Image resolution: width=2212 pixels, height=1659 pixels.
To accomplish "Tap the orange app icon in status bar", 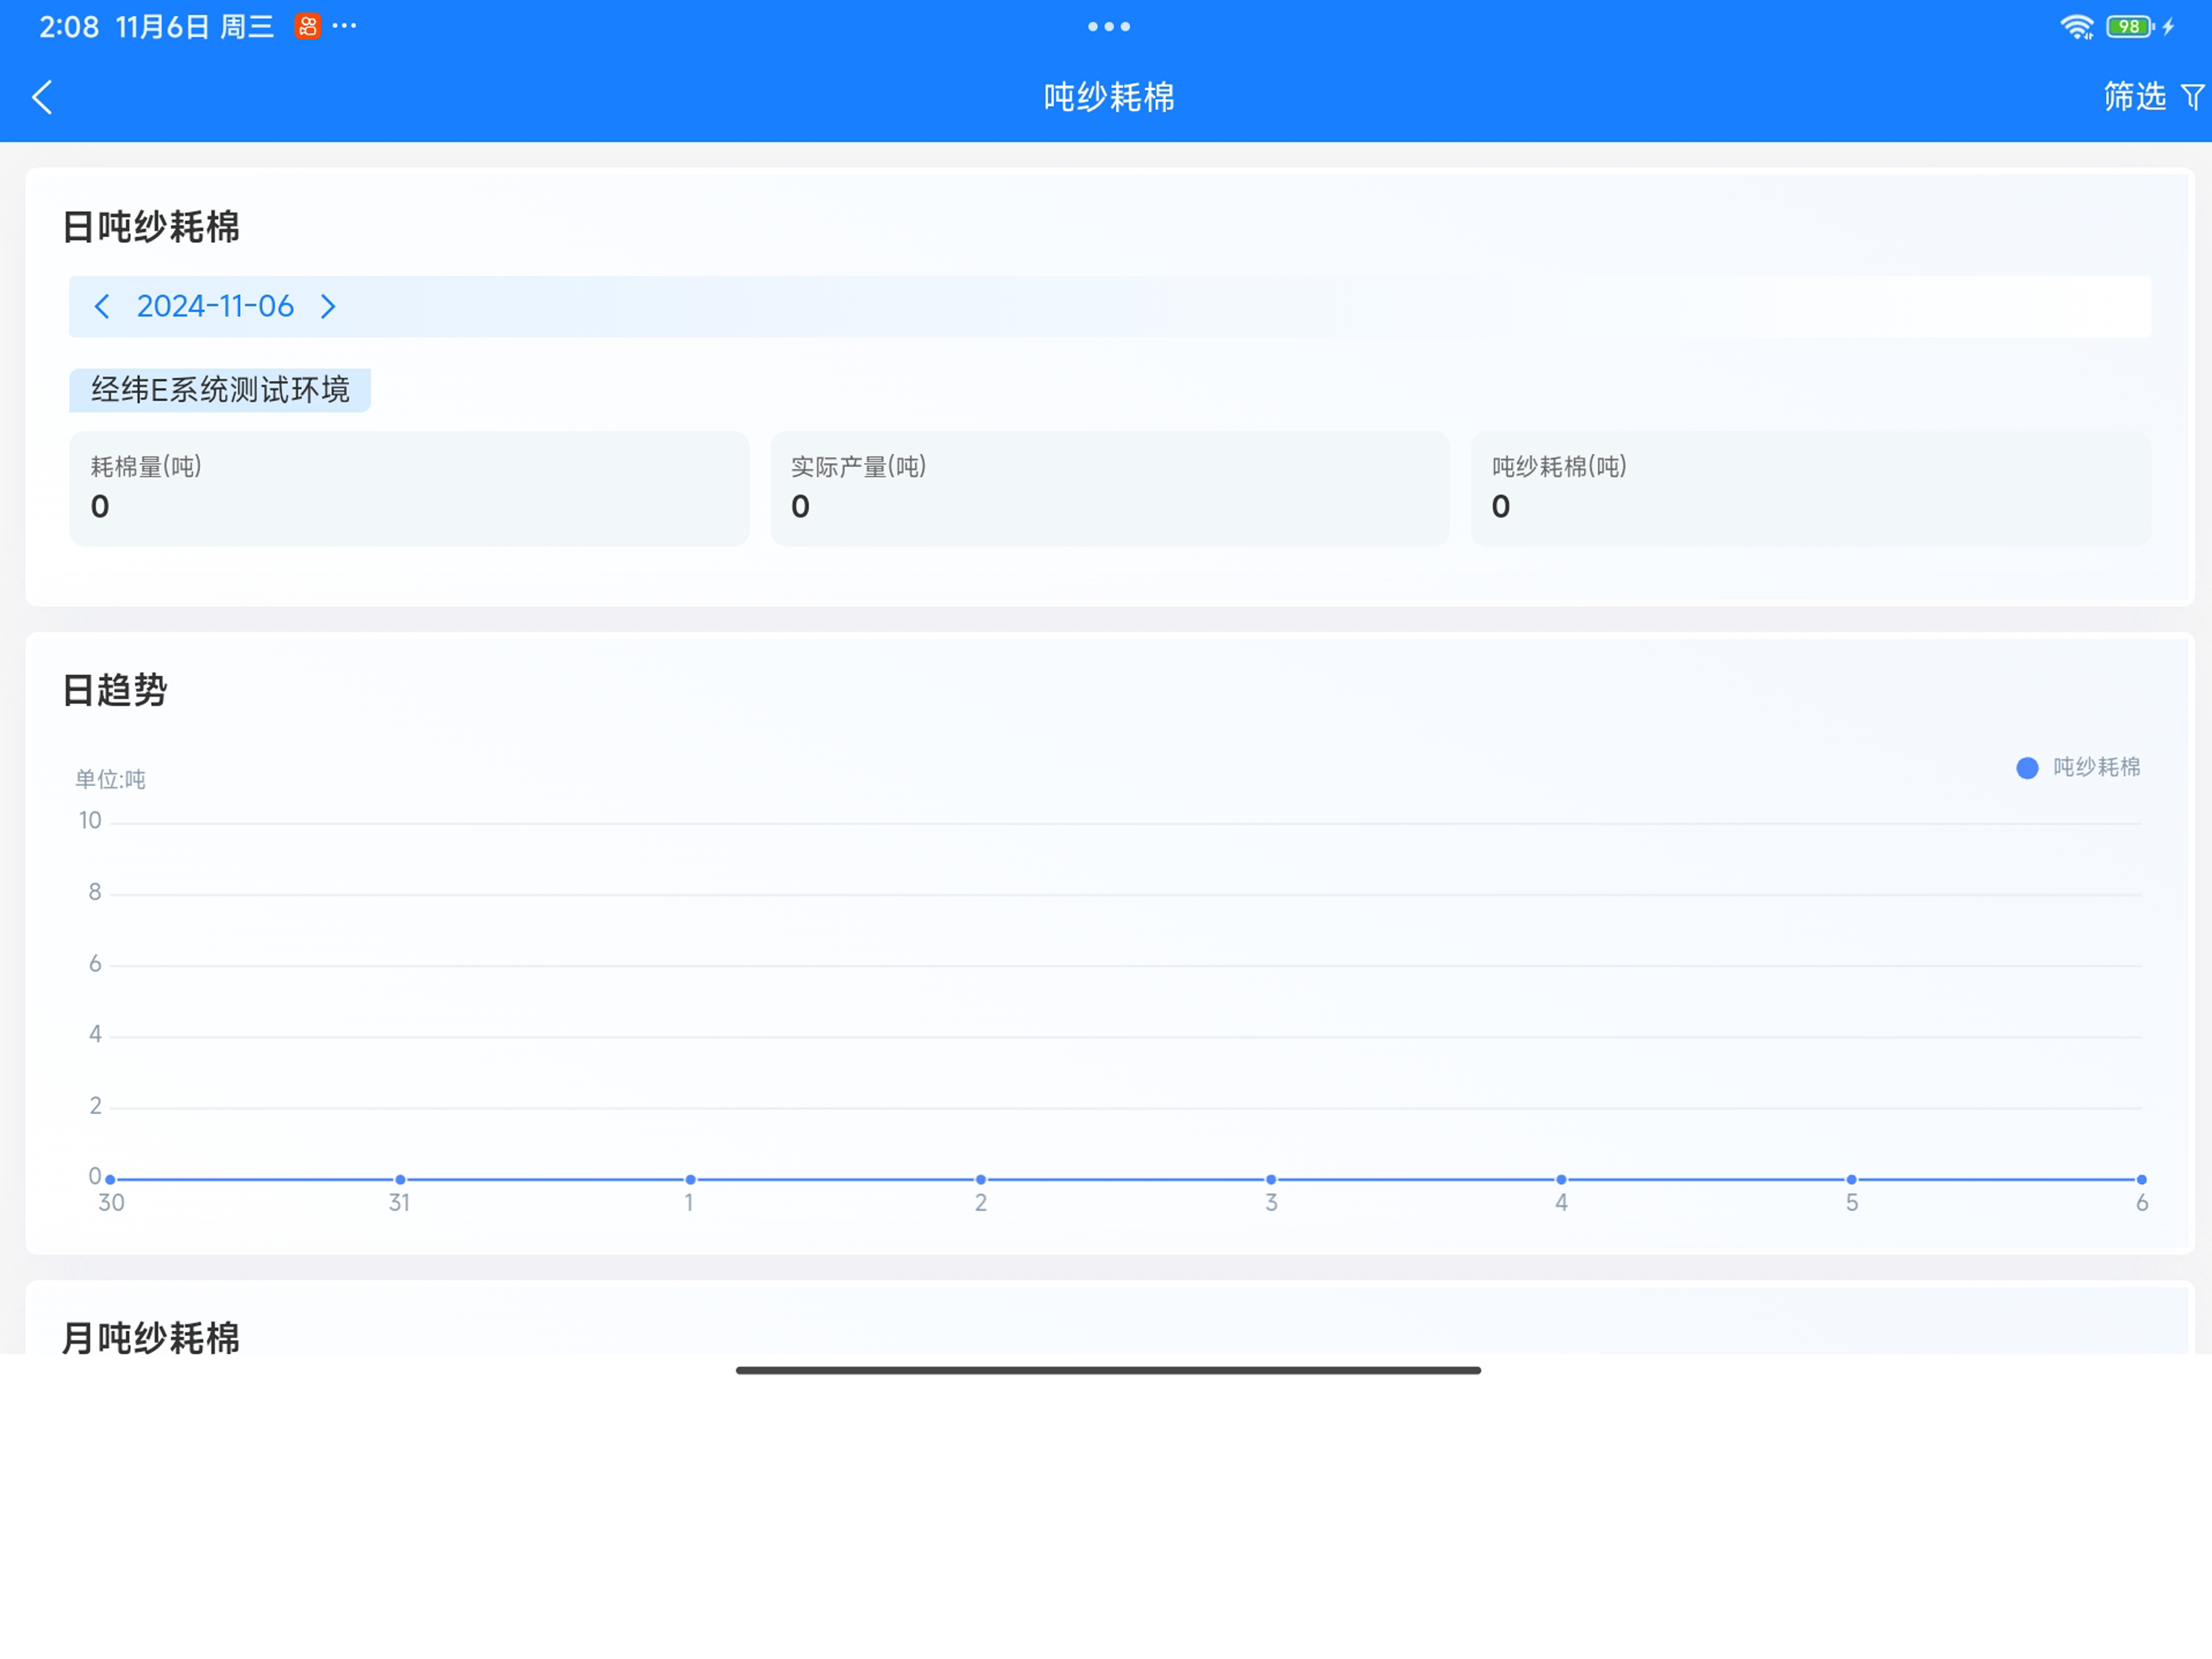I will coord(307,27).
